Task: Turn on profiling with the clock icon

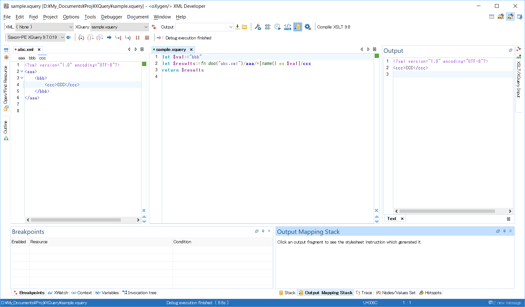Action: [x=278, y=27]
